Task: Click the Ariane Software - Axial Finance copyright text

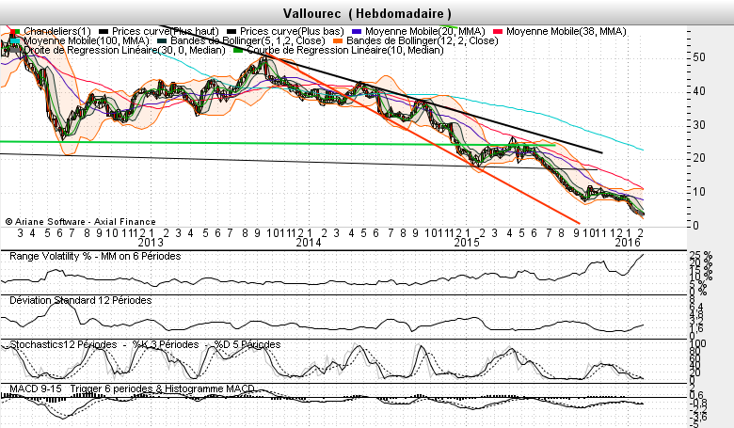Action: 81,222
